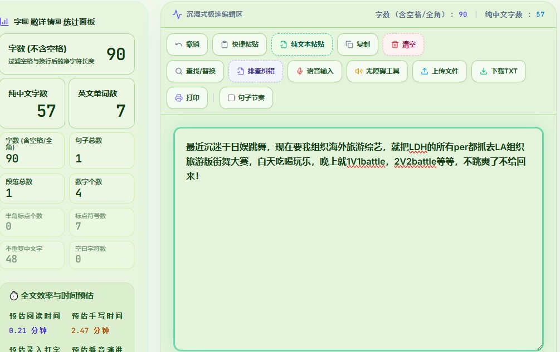This screenshot has width=560, height=352.
Task: Click the 数字个数 card showing 4
Action: [x=102, y=189]
